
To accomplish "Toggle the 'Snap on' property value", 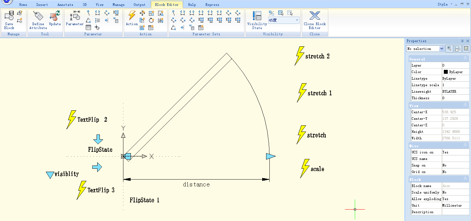I will click(x=455, y=165).
